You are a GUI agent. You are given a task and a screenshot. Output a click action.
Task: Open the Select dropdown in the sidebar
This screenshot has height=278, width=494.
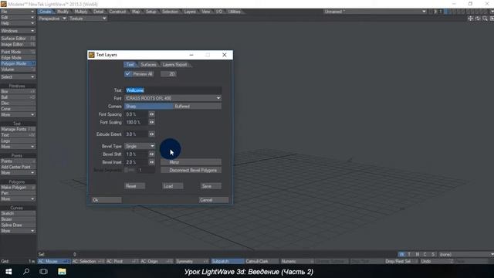click(x=18, y=77)
